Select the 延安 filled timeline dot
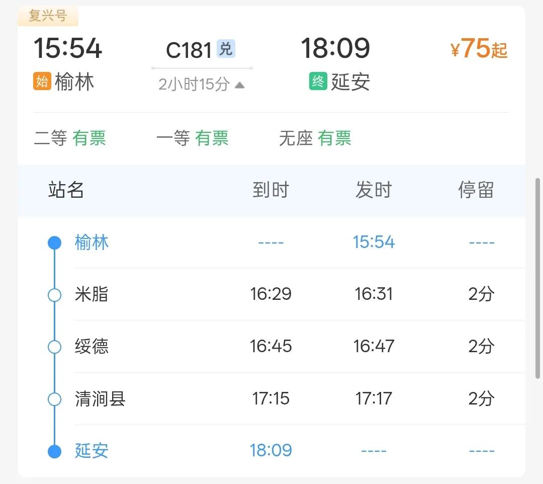The width and height of the screenshot is (543, 484). coord(54,451)
